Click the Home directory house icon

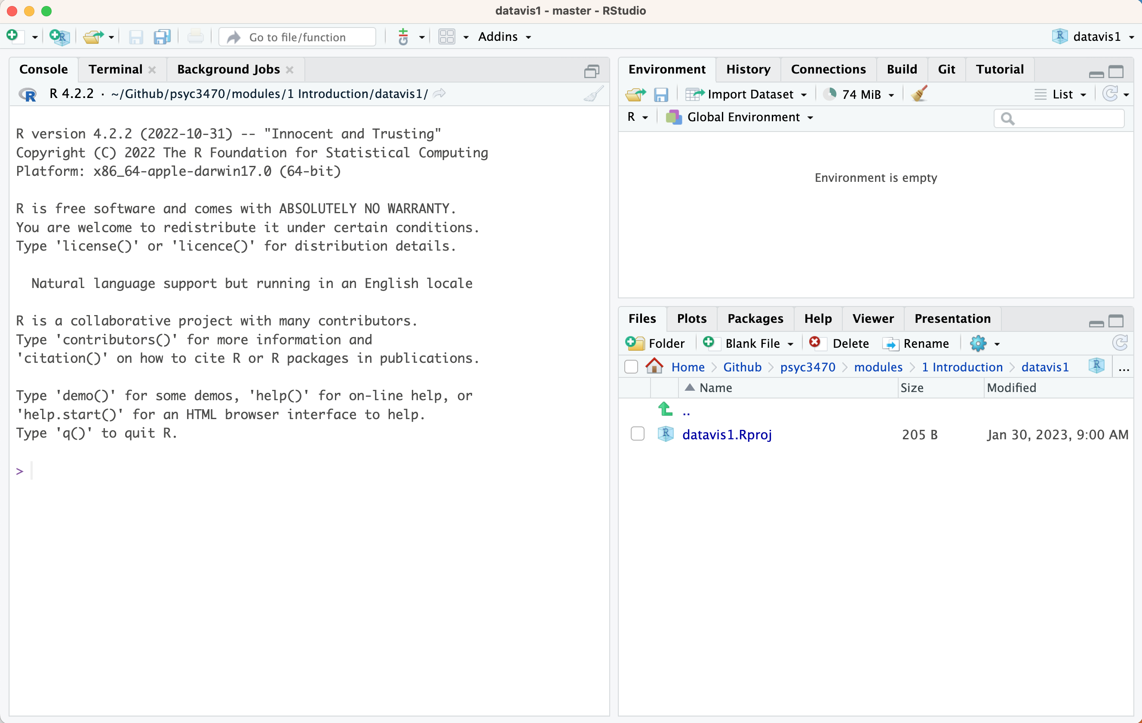654,367
